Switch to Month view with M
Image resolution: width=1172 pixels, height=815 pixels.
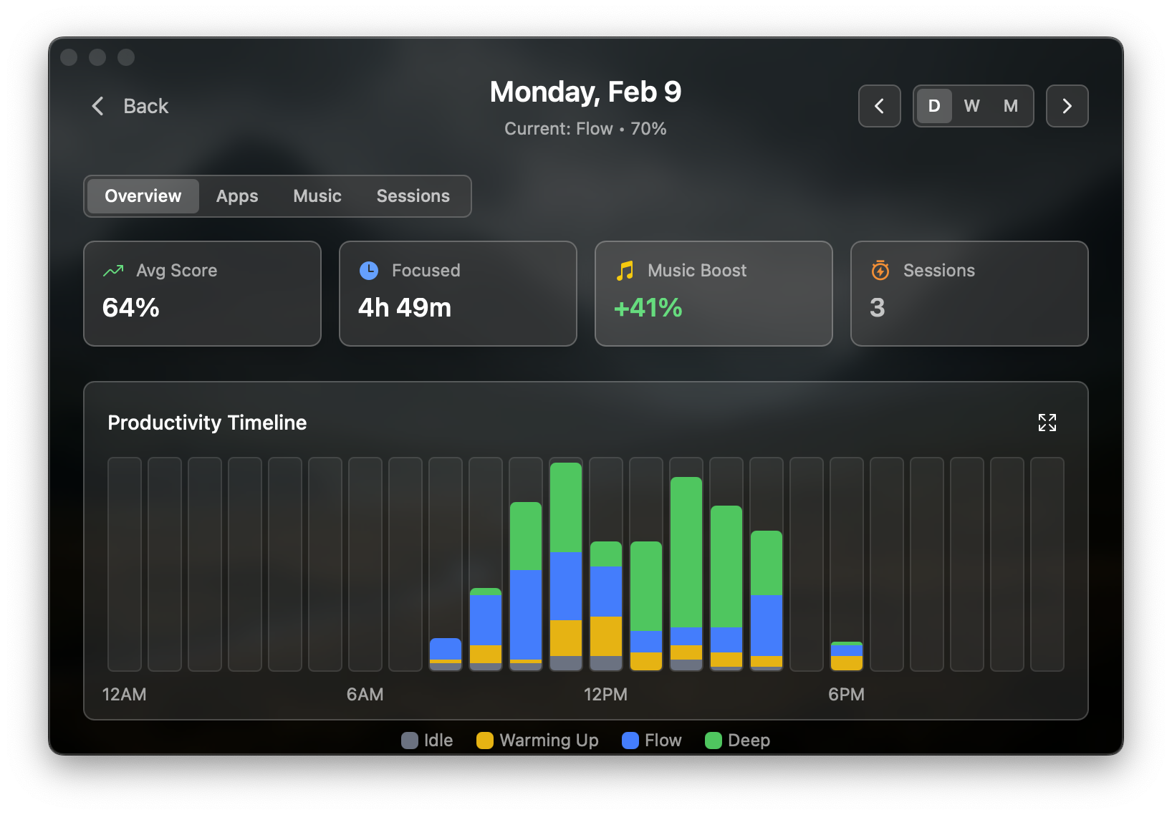[1010, 106]
